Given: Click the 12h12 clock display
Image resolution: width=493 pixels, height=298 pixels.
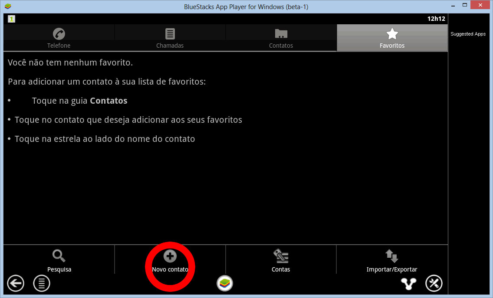Looking at the screenshot, I should (436, 19).
